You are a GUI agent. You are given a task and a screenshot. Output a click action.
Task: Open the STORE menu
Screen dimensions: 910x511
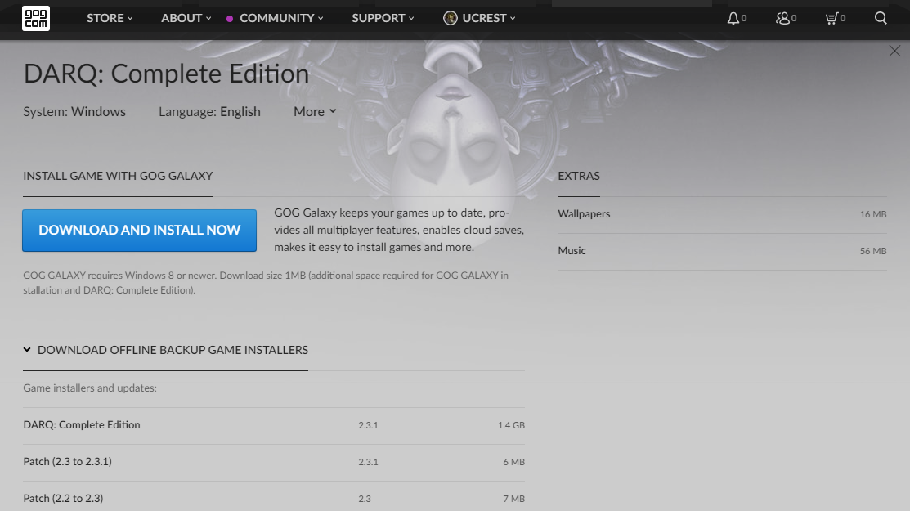point(110,19)
